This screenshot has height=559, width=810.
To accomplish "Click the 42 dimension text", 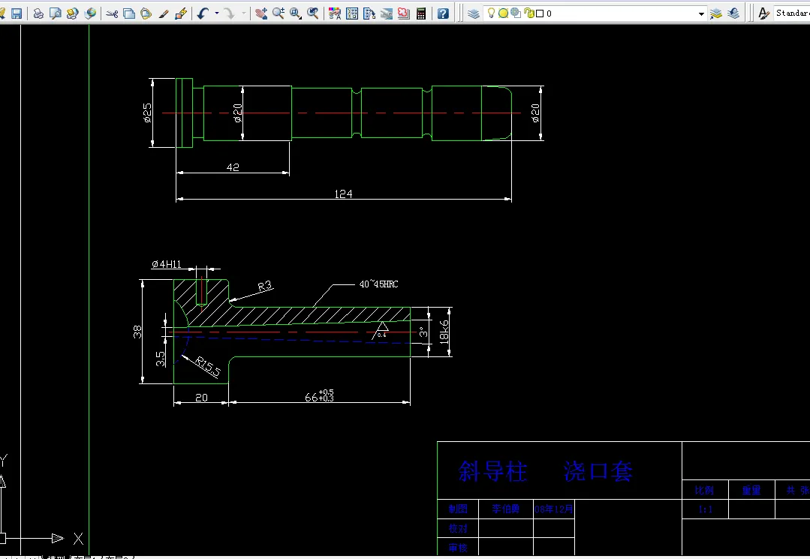I will pyautogui.click(x=233, y=167).
